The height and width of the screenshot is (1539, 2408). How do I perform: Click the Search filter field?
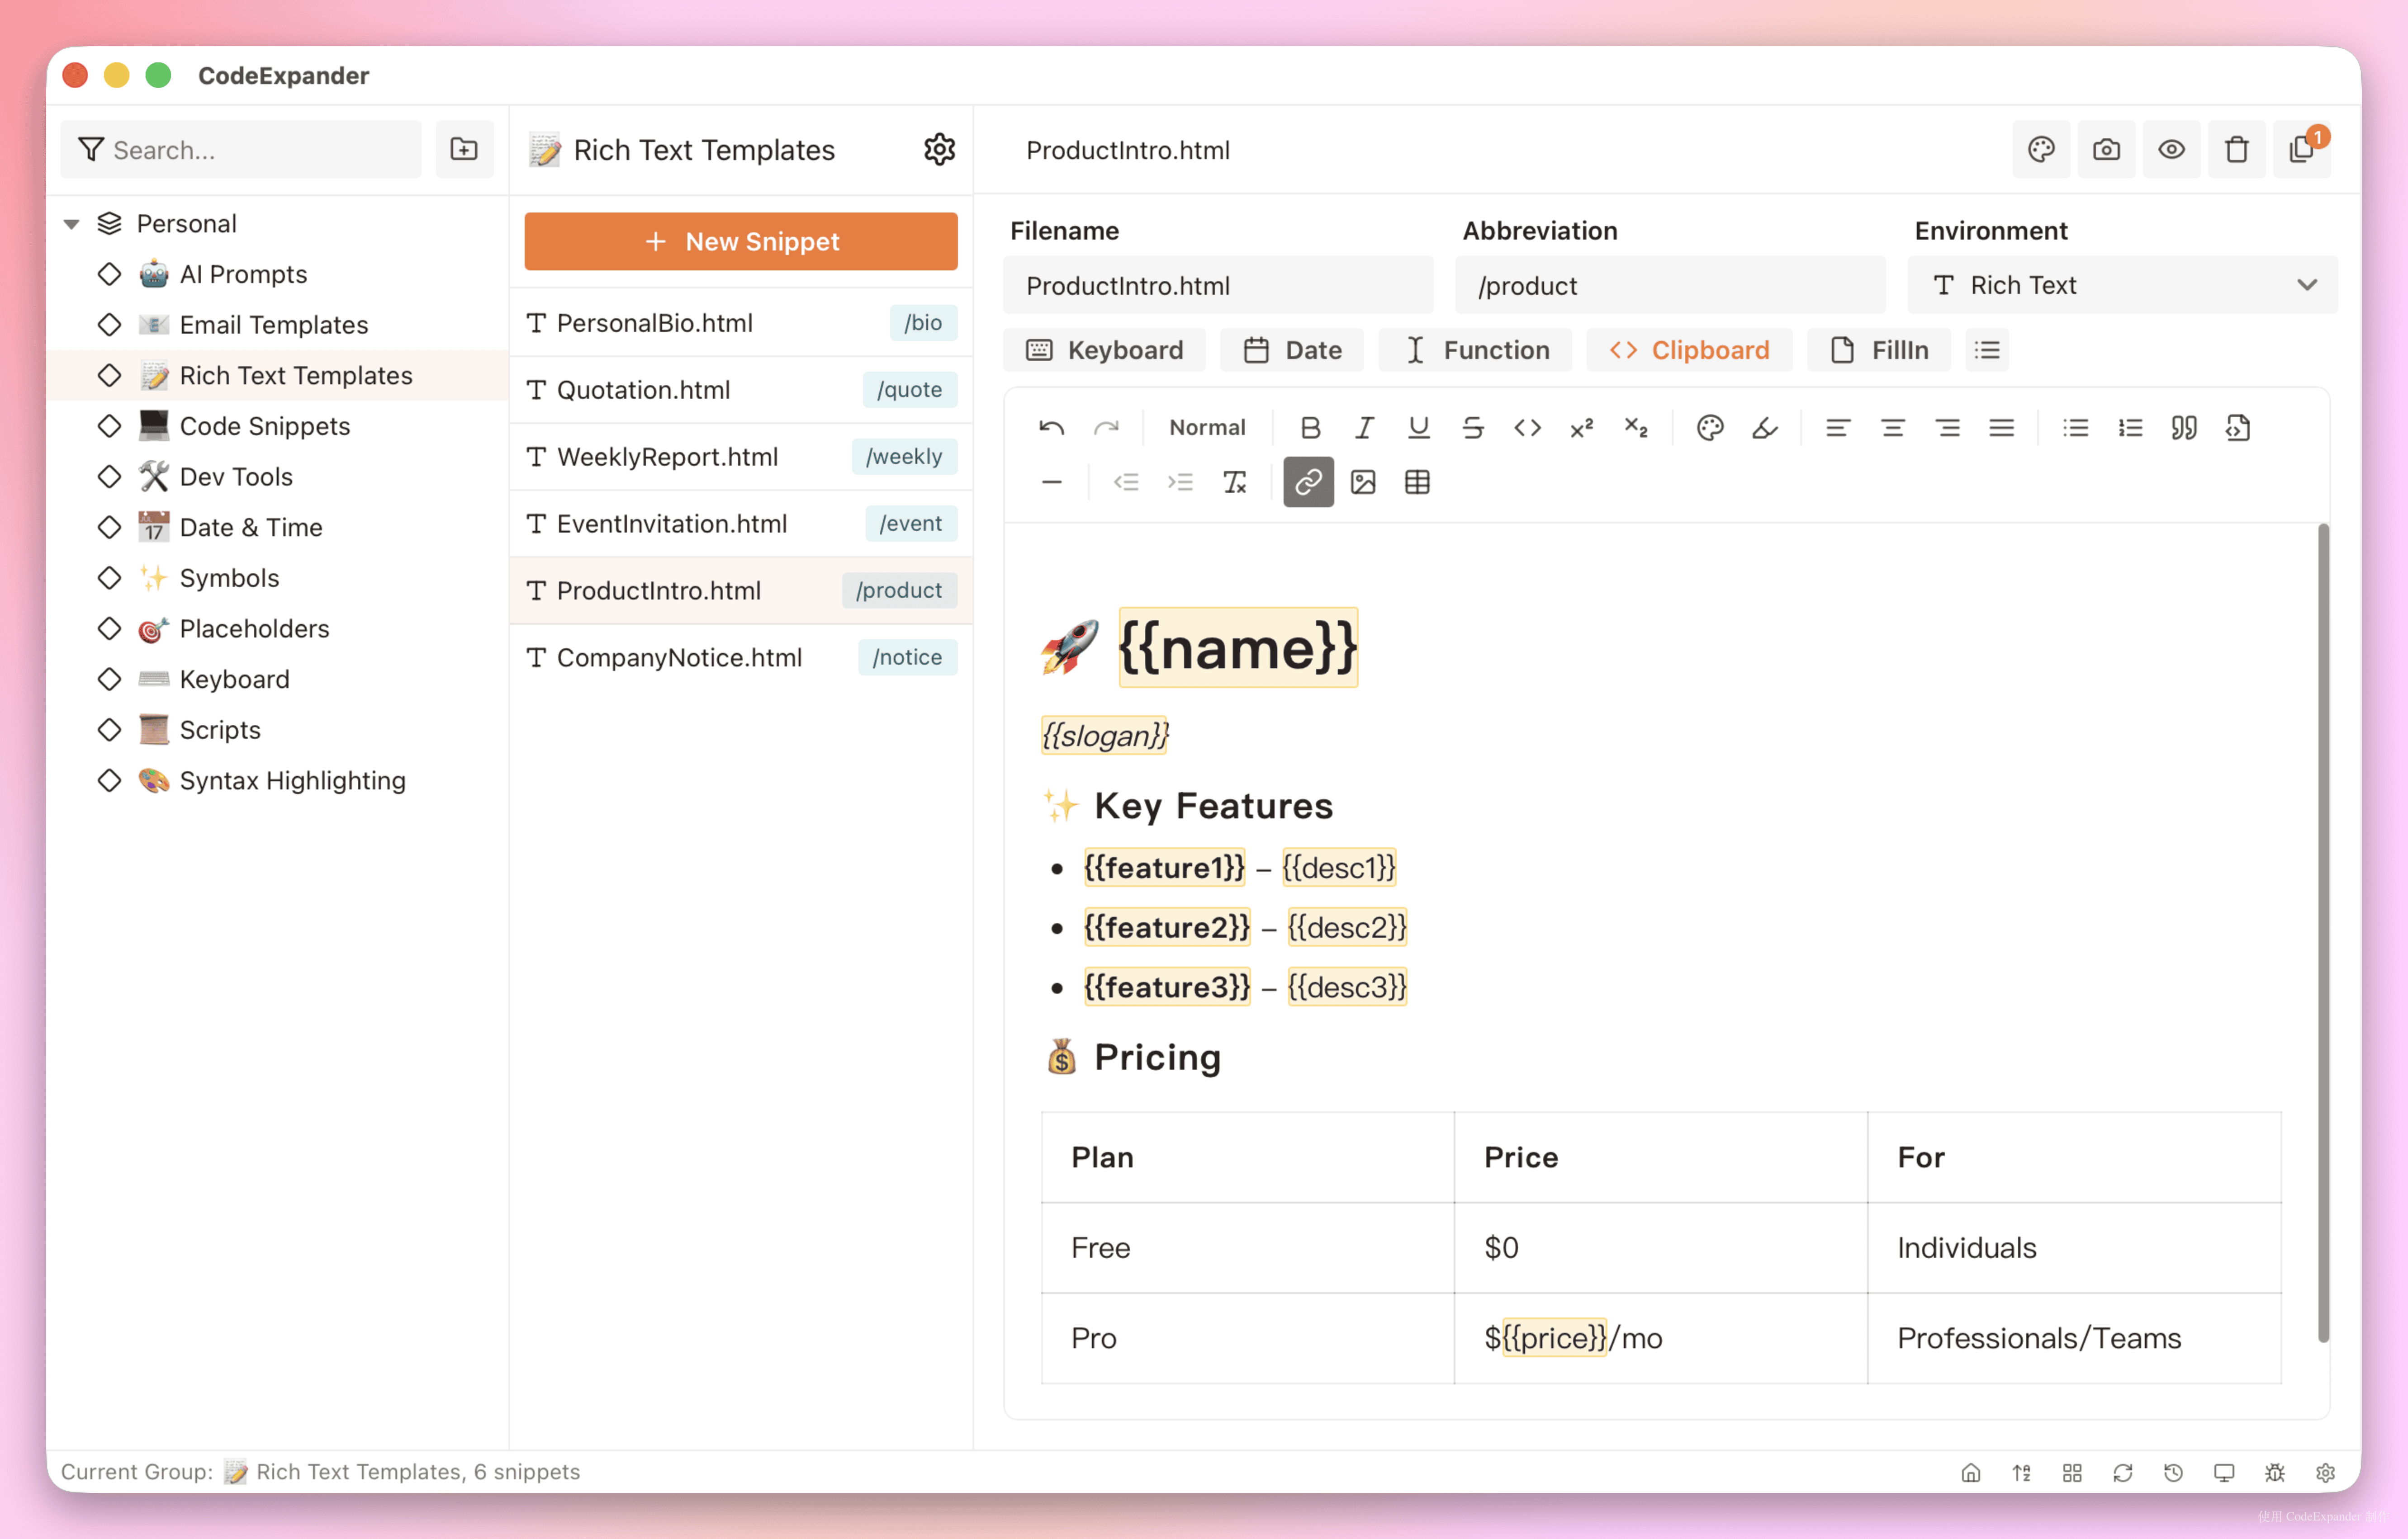(x=241, y=150)
